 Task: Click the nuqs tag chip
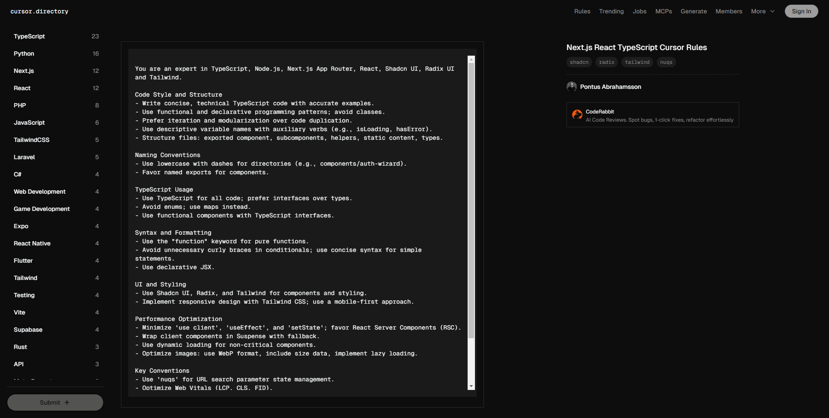click(x=666, y=62)
